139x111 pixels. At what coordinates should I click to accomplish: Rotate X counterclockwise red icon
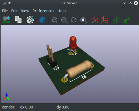(x=105, y=20)
